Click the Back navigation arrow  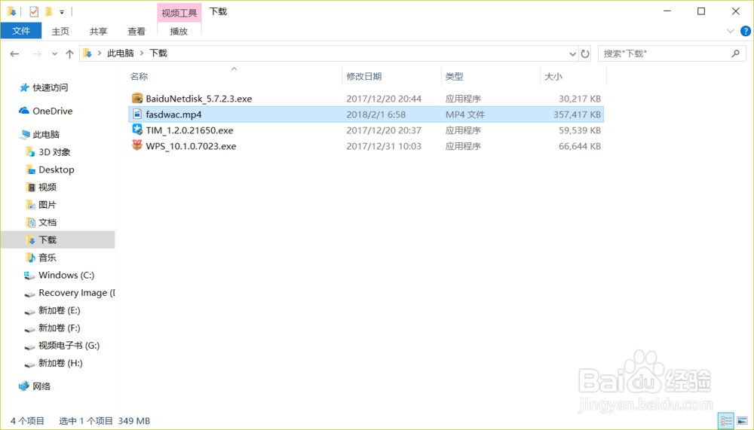click(14, 53)
